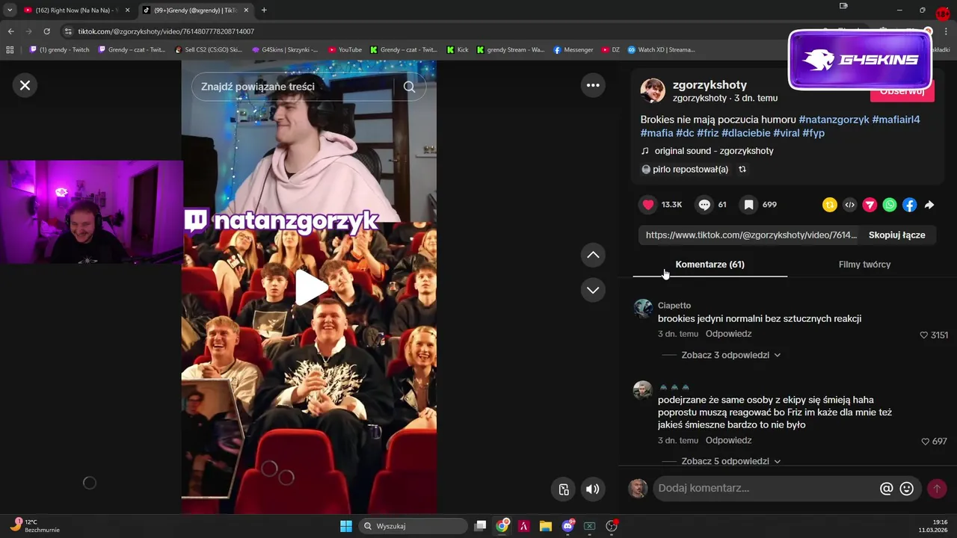
Task: Click the Dodaj komentarz input field
Action: coord(764,489)
